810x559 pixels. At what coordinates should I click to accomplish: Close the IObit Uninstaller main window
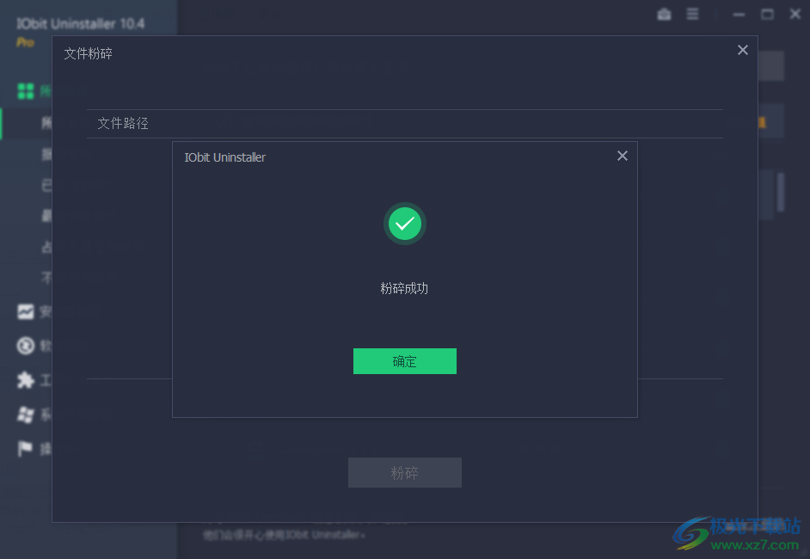[x=795, y=15]
